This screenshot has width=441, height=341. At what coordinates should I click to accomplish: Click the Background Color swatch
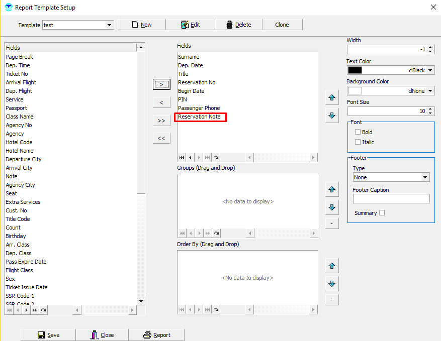355,91
